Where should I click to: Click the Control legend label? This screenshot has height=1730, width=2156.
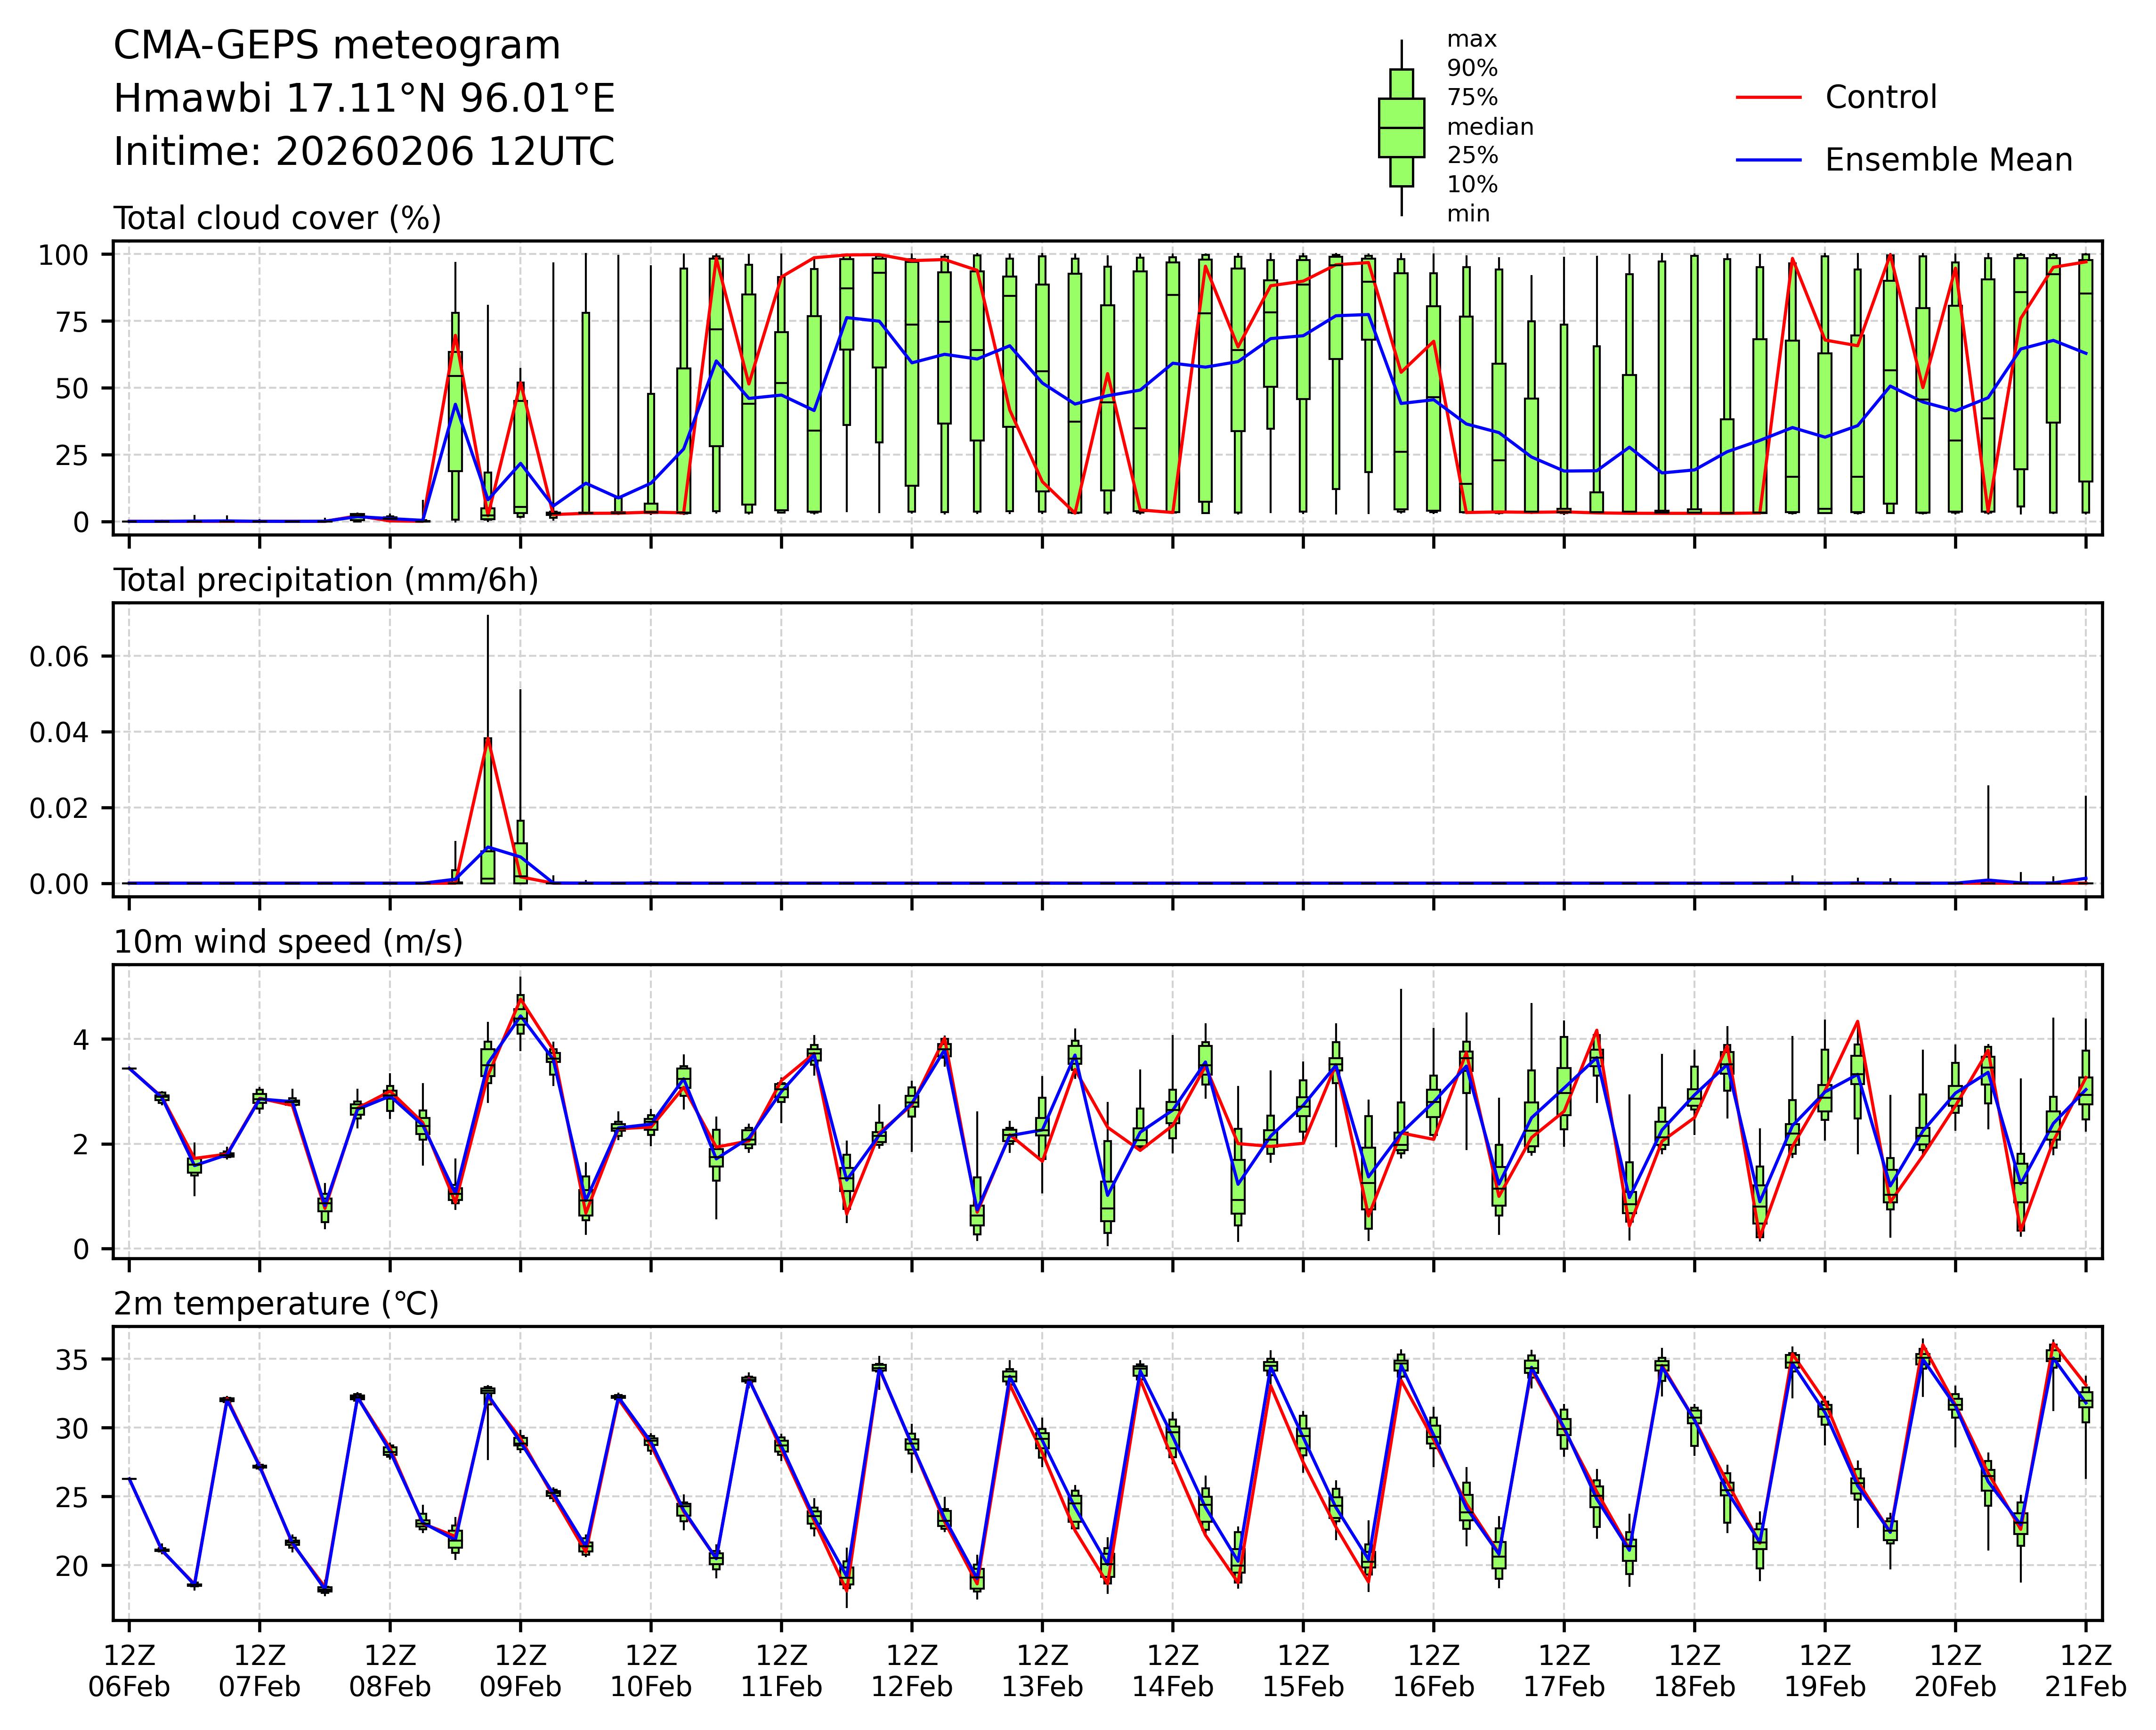tap(1880, 98)
